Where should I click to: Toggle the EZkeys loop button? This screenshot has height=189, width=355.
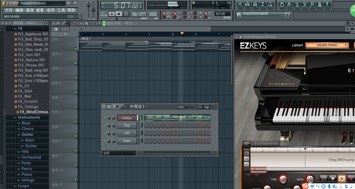[x=324, y=179]
